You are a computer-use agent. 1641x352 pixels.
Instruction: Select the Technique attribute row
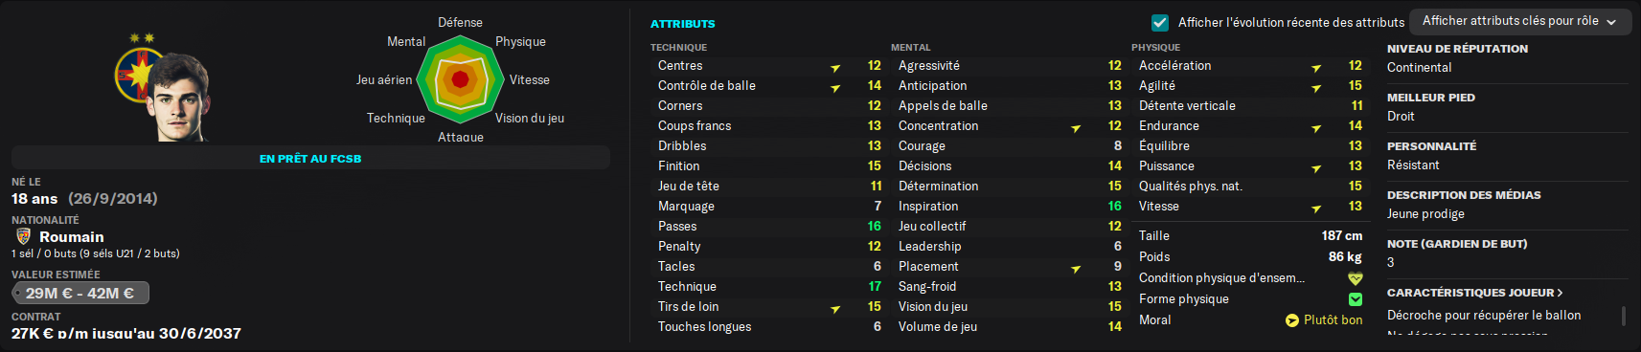point(769,287)
